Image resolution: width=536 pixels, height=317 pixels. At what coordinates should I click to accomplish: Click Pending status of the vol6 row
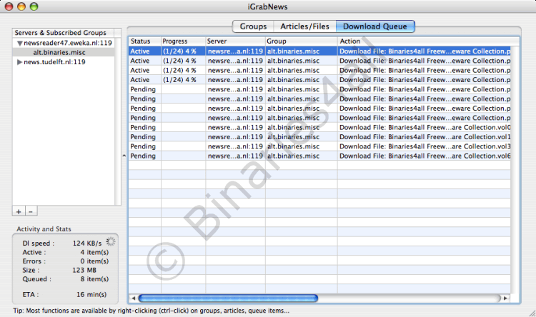point(143,156)
